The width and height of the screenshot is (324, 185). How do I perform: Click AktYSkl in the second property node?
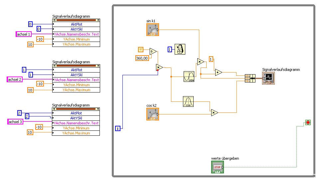point(76,75)
